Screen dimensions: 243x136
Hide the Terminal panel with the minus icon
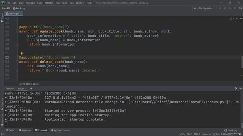pos(241,88)
